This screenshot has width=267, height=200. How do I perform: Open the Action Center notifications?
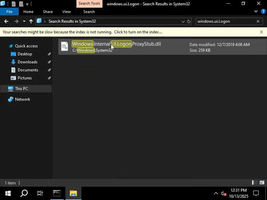tap(256, 193)
